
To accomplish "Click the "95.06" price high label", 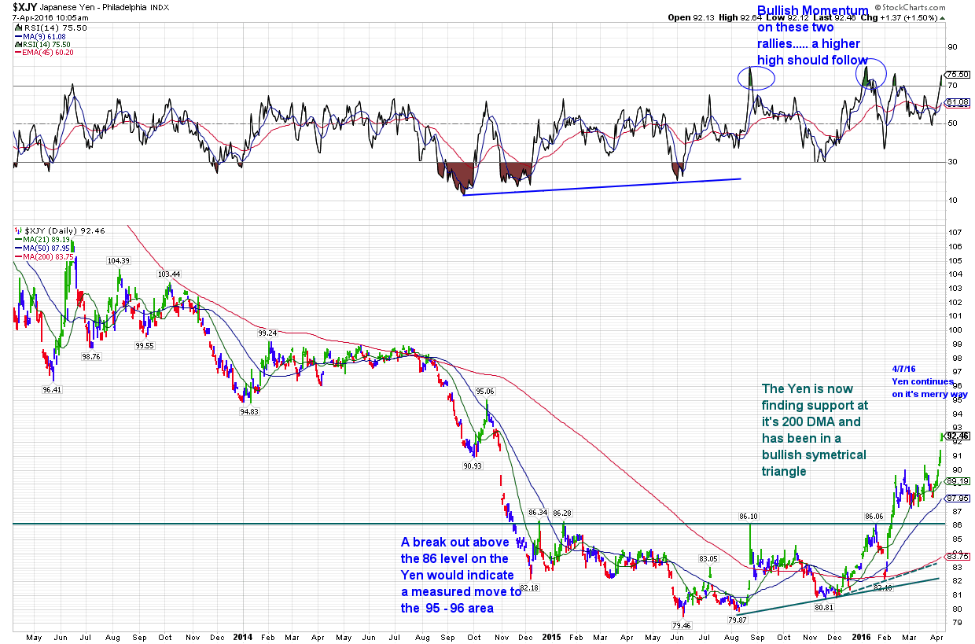I will [x=486, y=391].
